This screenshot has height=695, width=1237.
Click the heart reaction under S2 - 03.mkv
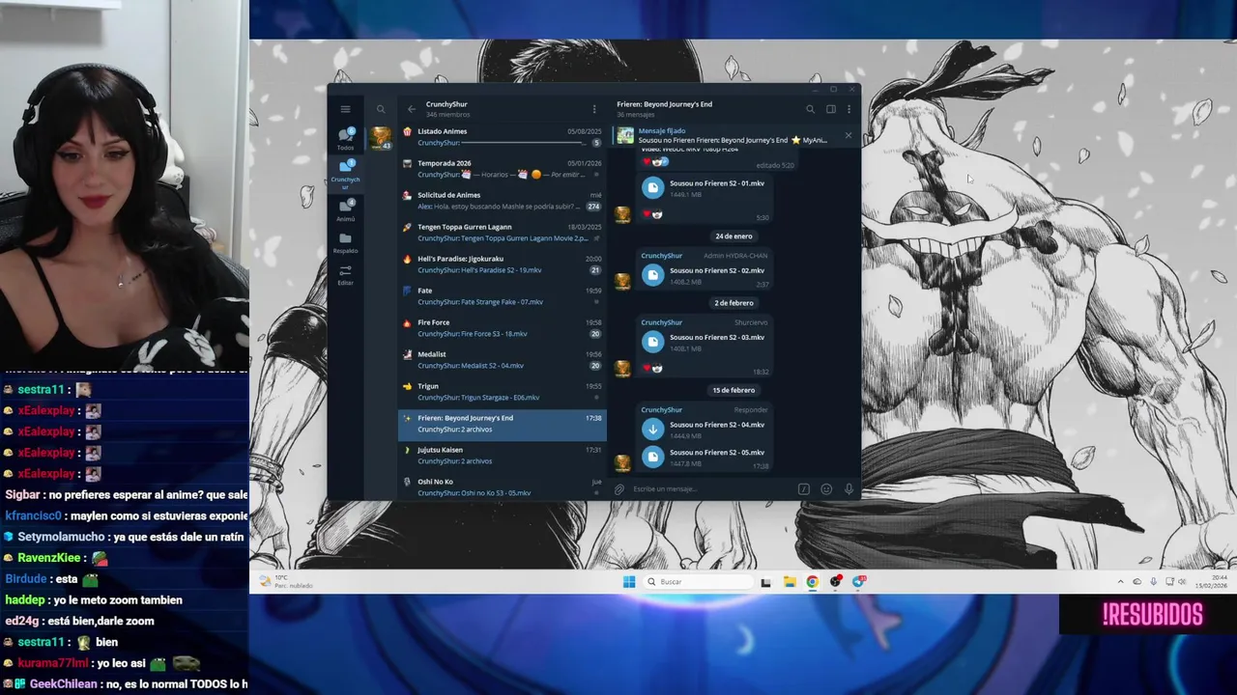(x=647, y=369)
